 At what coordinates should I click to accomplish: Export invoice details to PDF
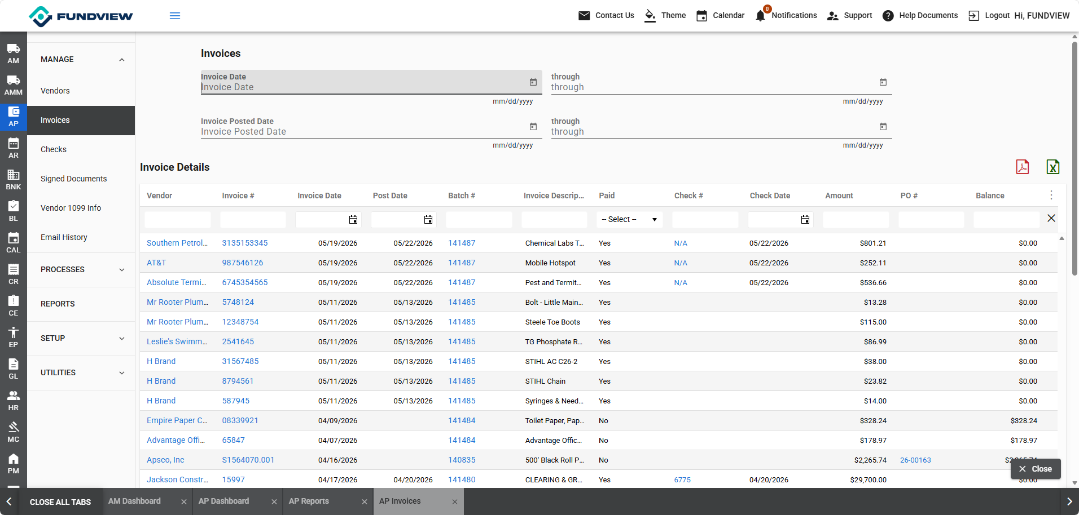point(1023,167)
